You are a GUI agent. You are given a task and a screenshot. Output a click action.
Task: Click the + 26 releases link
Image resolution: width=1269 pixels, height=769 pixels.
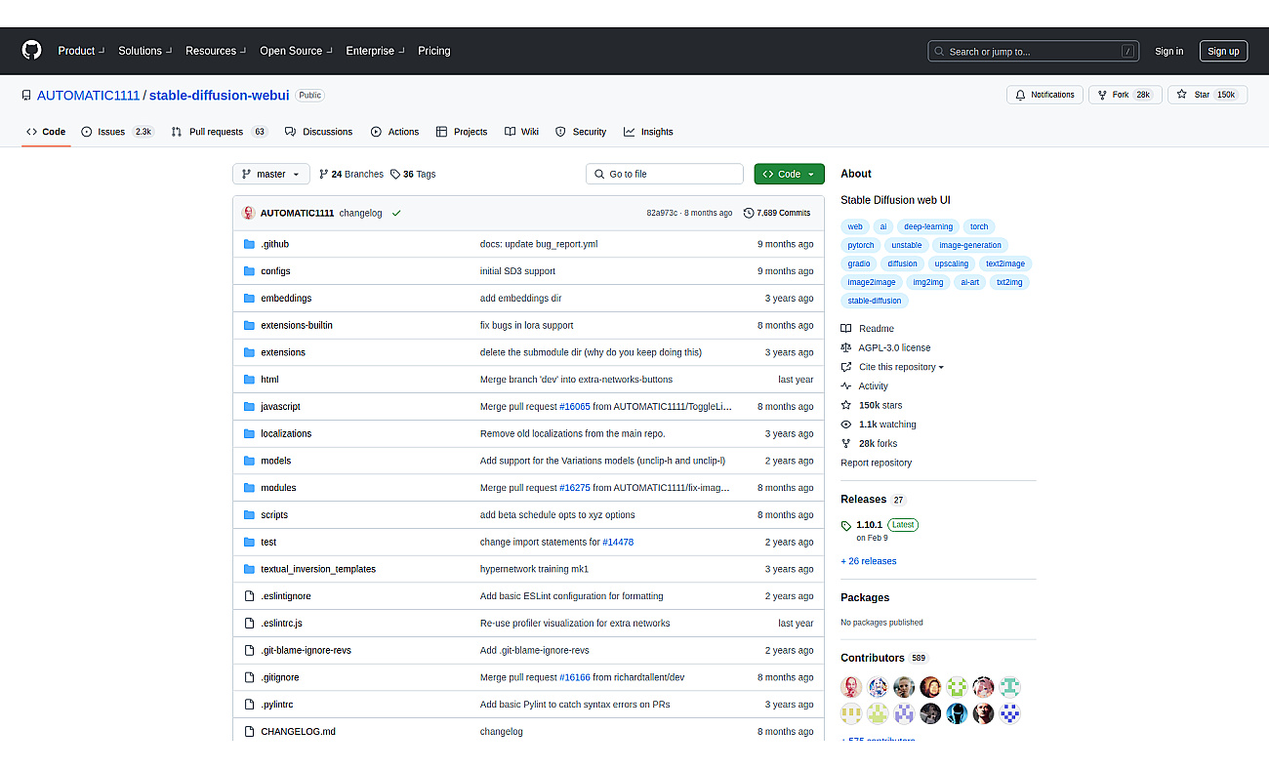(x=868, y=561)
